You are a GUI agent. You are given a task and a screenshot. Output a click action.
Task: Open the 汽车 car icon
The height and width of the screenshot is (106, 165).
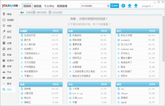point(4,72)
